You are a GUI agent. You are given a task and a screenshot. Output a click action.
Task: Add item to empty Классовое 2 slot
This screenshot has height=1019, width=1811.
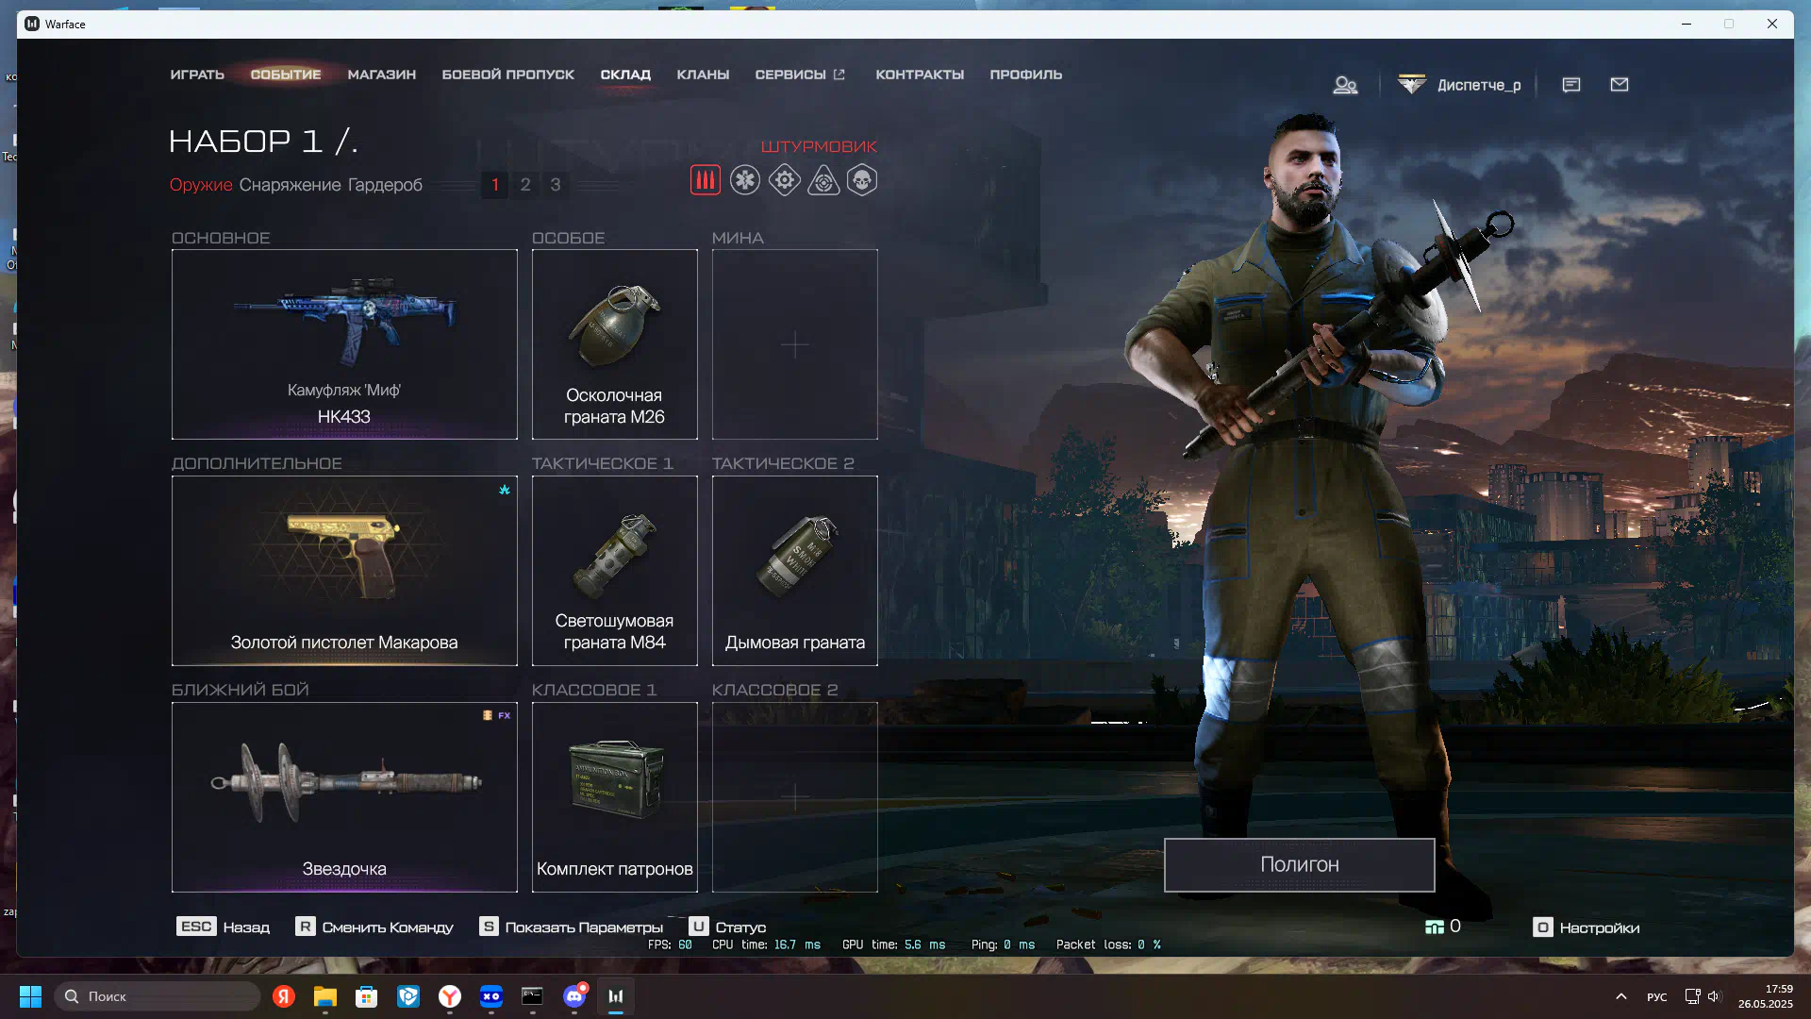pos(795,797)
